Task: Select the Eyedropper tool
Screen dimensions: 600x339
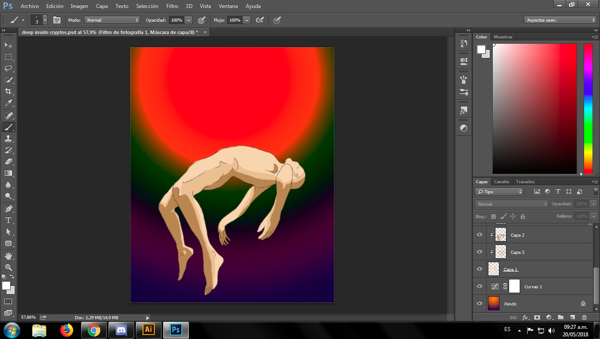Action: pos(8,103)
